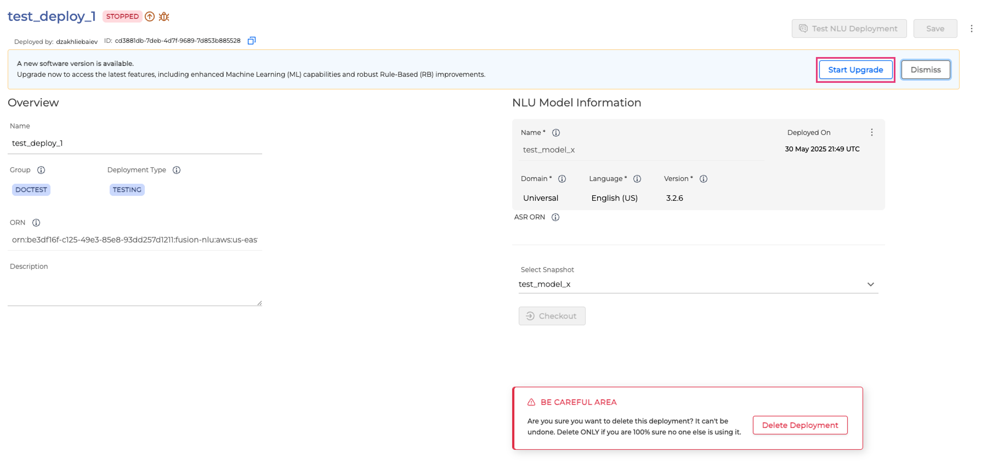981x469 pixels.
Task: Click the deployment Name input field
Action: [x=135, y=143]
